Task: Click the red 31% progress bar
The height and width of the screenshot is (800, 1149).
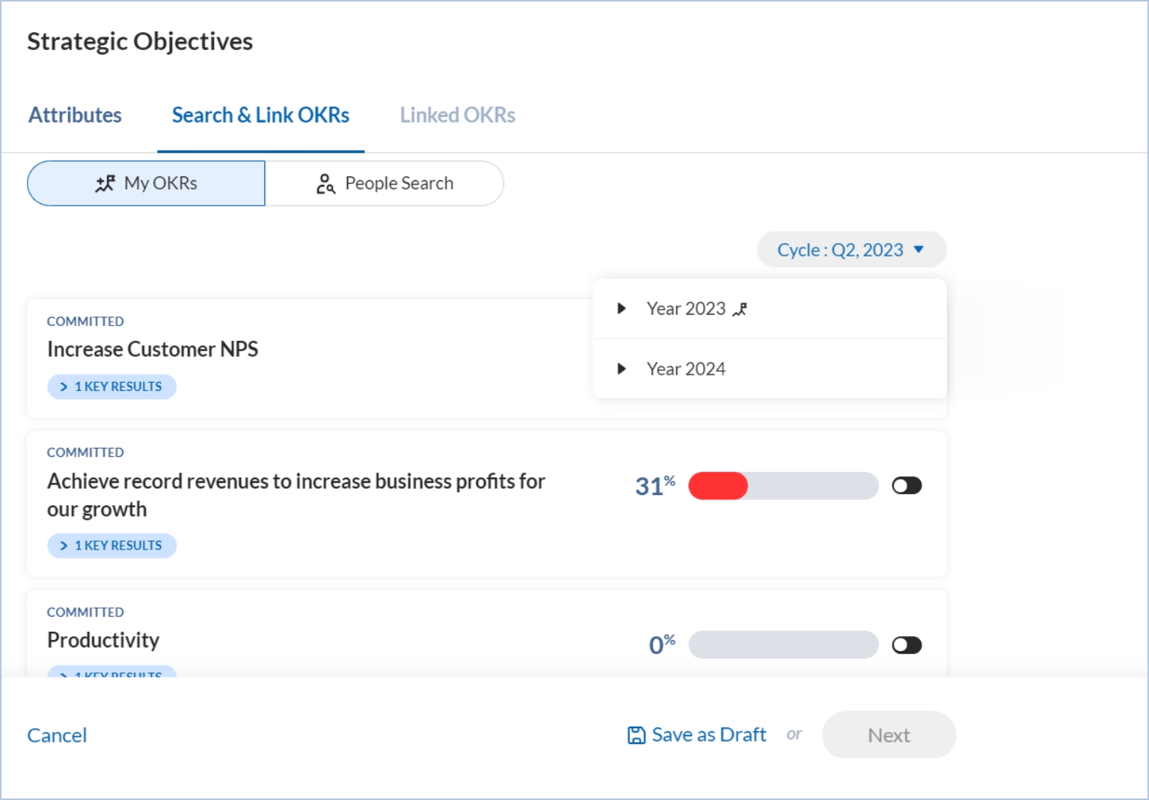Action: pos(782,486)
